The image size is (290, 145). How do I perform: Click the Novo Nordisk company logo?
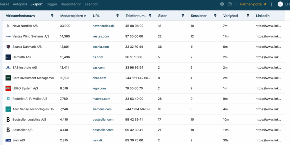[8, 26]
